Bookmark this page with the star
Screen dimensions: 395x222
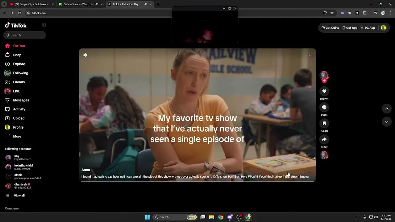tap(332, 13)
